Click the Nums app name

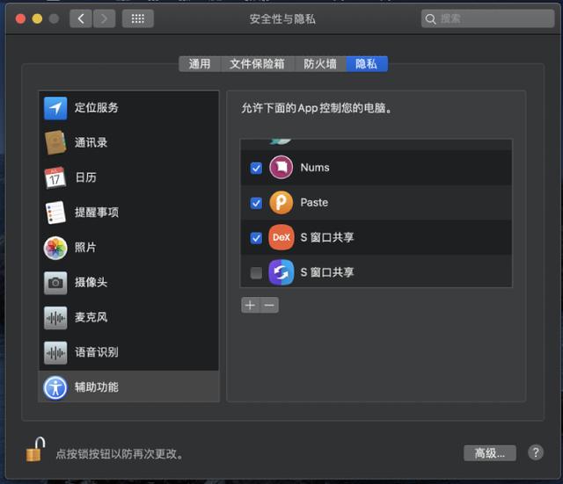click(315, 168)
